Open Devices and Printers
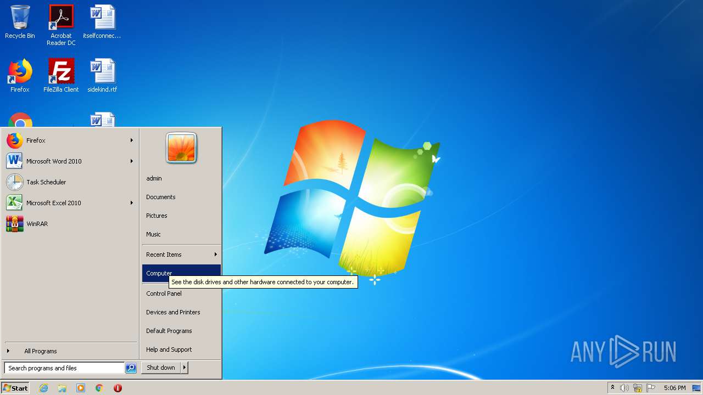The height and width of the screenshot is (395, 703). point(181,312)
